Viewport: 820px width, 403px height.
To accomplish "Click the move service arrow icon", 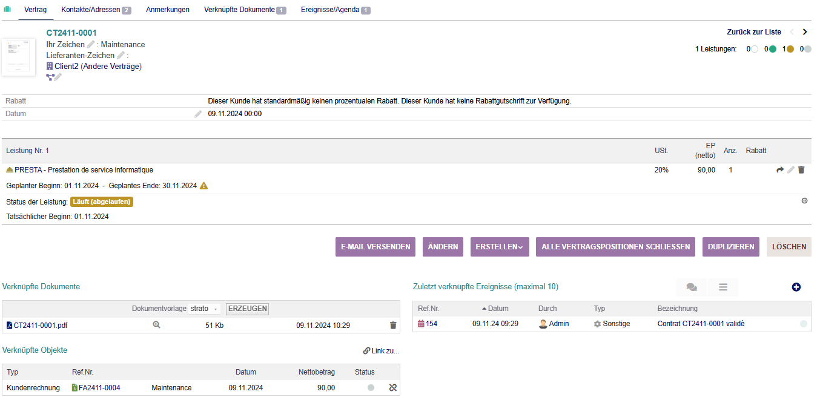I will click(780, 170).
